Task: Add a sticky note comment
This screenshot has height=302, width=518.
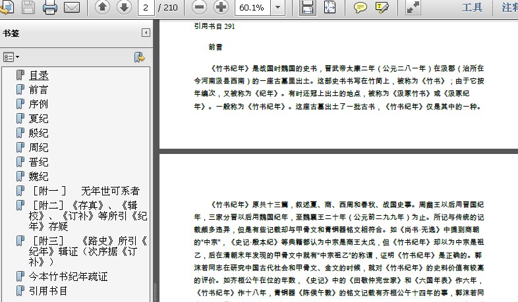Action: pyautogui.click(x=360, y=8)
